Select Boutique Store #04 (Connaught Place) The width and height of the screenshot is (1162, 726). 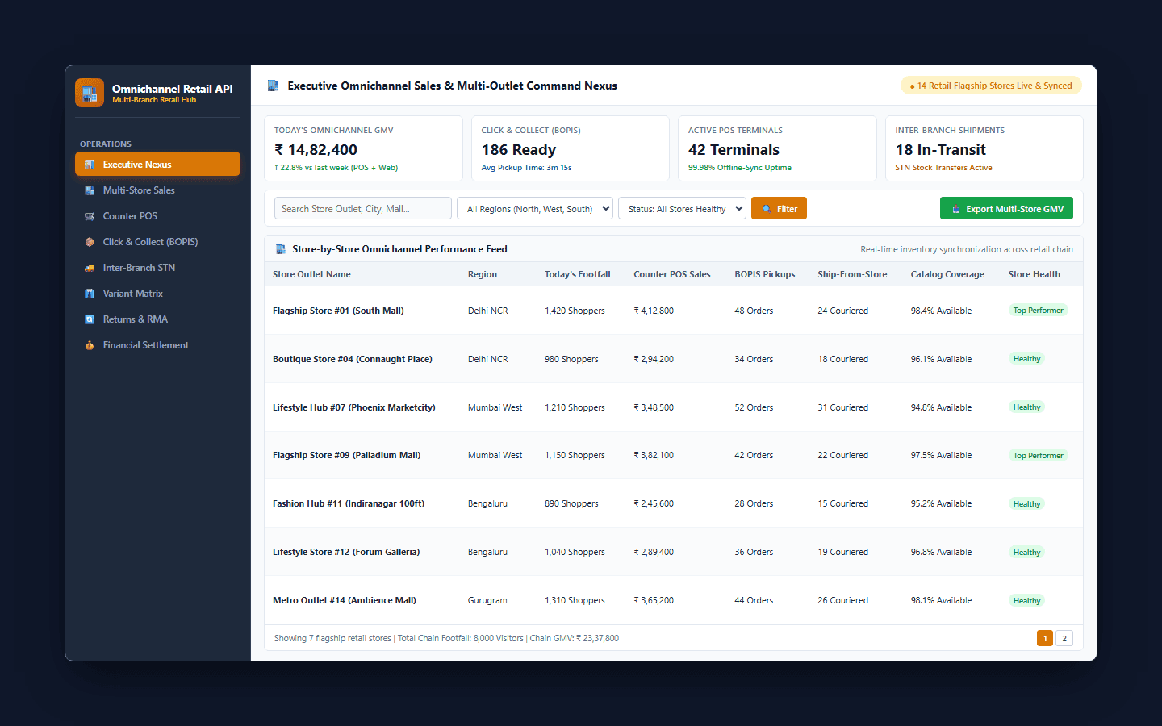click(674, 359)
